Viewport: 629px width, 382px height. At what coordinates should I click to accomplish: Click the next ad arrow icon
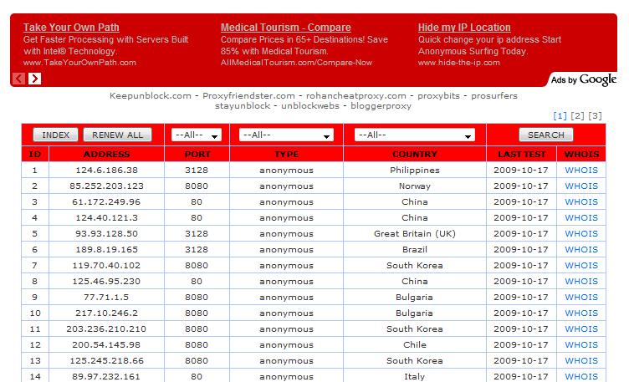[x=34, y=79]
